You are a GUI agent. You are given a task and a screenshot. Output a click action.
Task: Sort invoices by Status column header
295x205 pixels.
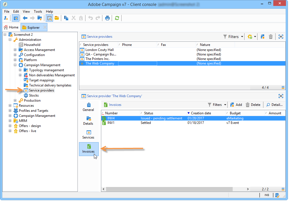pyautogui.click(x=163, y=113)
